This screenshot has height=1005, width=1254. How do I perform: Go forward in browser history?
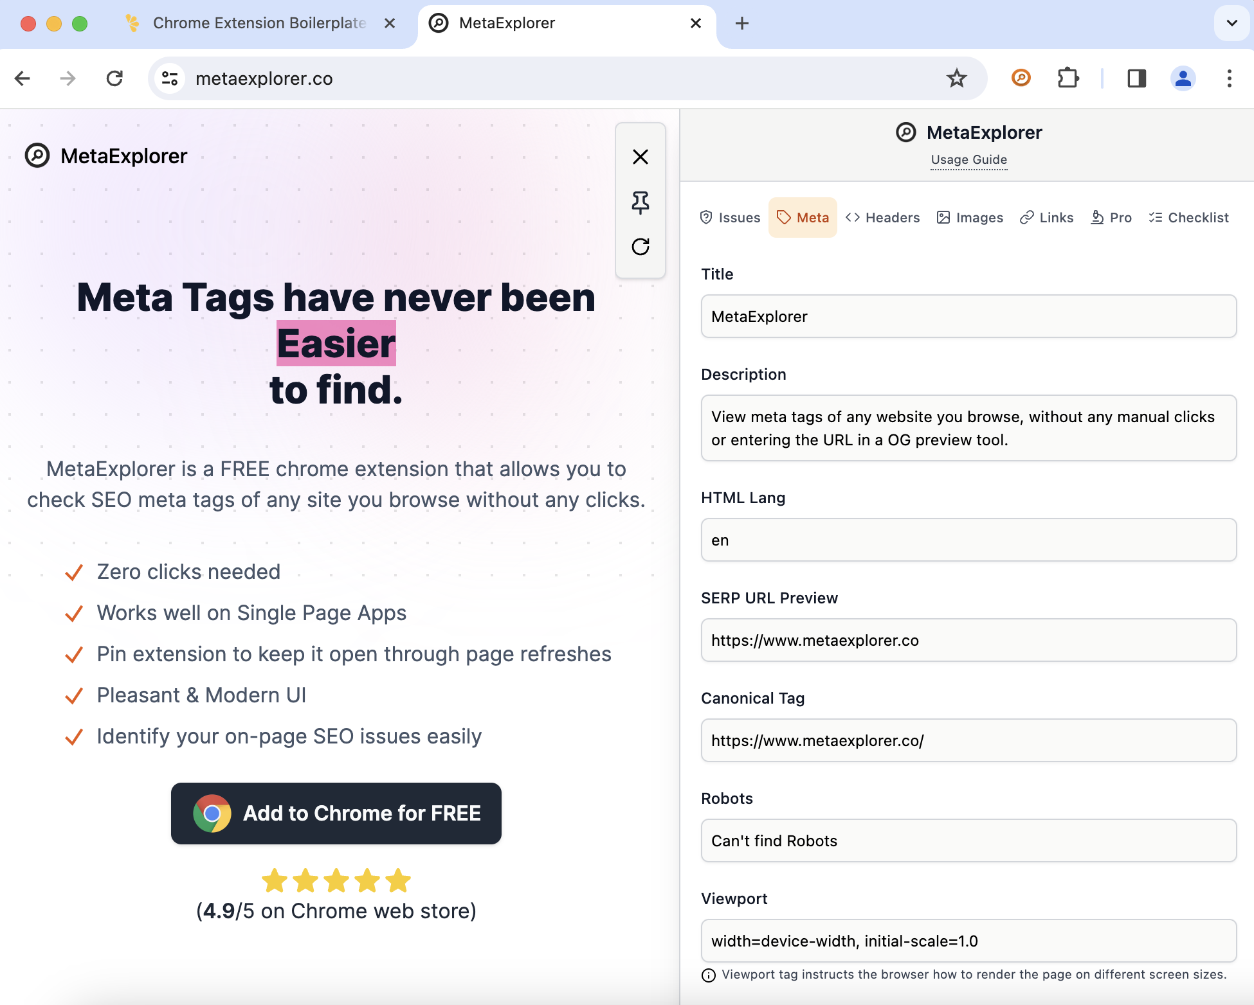[68, 78]
